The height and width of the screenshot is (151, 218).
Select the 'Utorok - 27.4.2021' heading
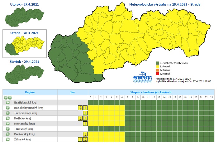point(25,4)
